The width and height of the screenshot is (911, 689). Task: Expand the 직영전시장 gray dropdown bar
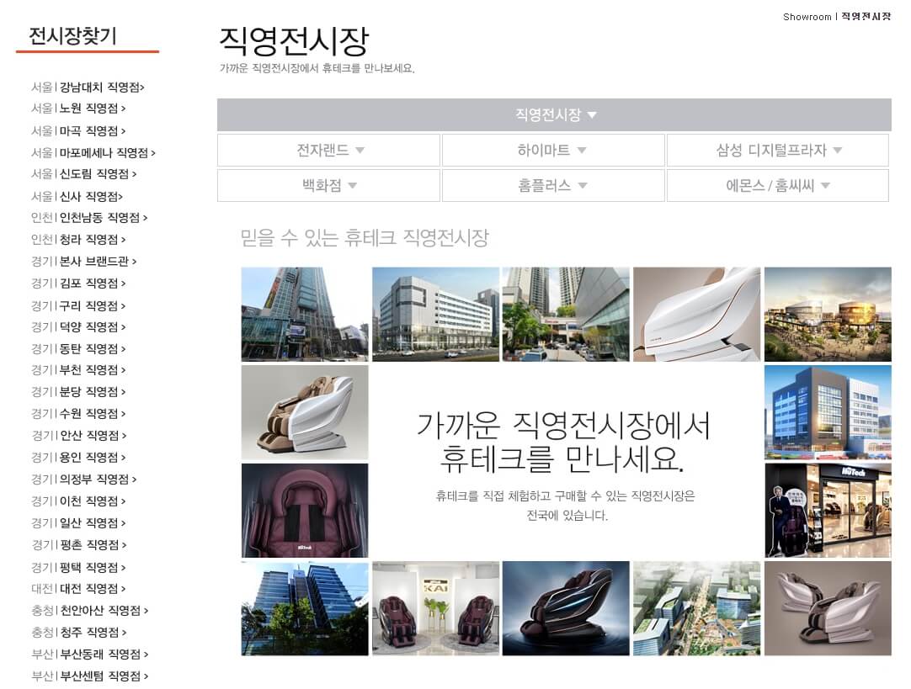tap(554, 114)
